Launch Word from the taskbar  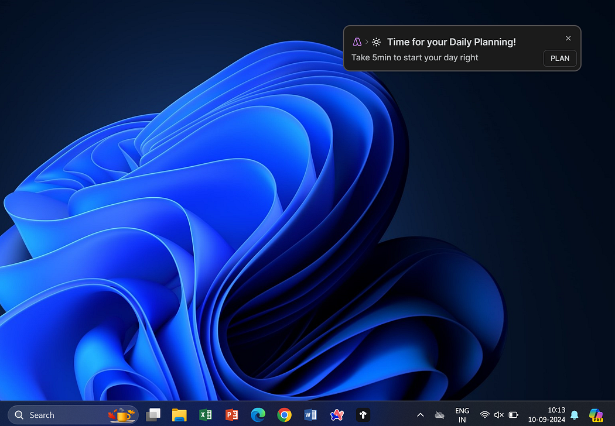[310, 415]
